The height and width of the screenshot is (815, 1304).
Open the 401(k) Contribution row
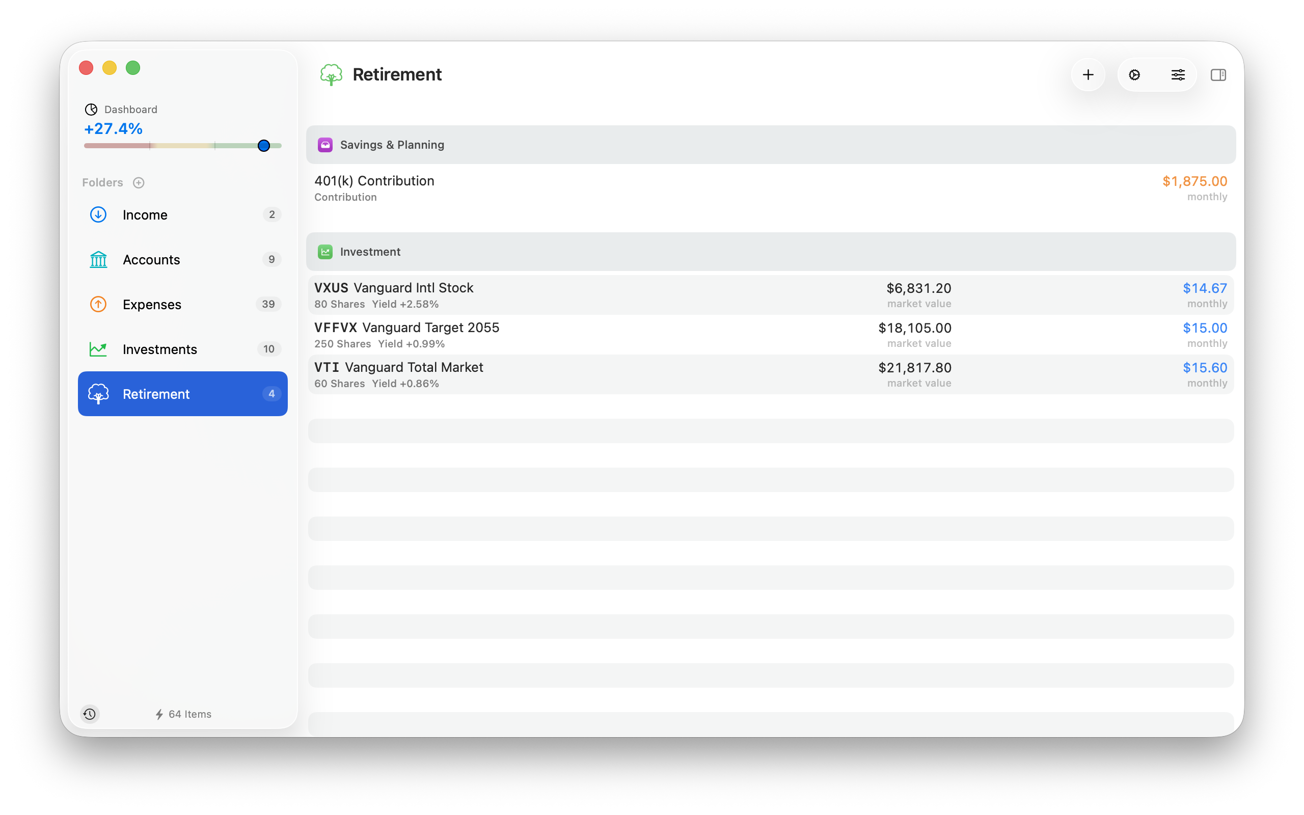tap(771, 188)
